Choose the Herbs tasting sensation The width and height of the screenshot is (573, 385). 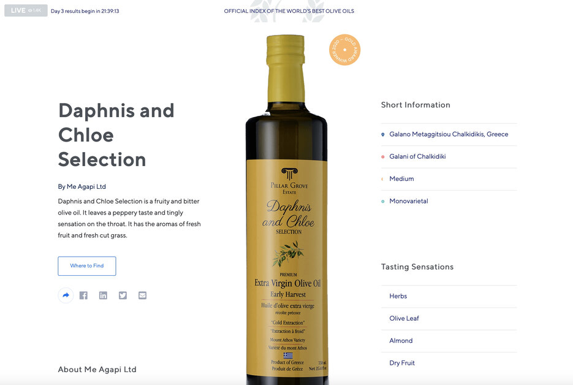398,296
